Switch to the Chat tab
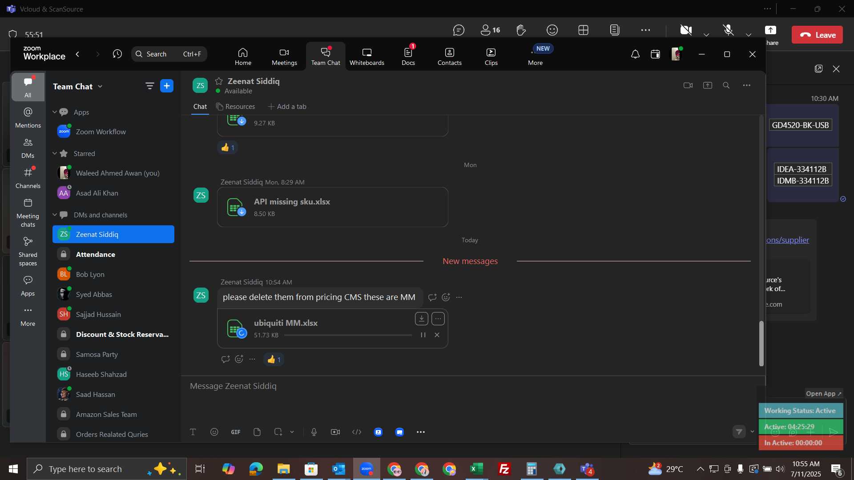The image size is (854, 480). point(200,107)
